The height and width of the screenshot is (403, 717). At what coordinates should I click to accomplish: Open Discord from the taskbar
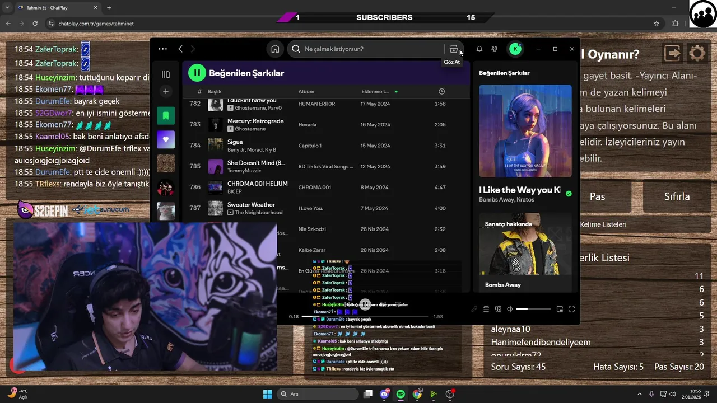point(384,394)
